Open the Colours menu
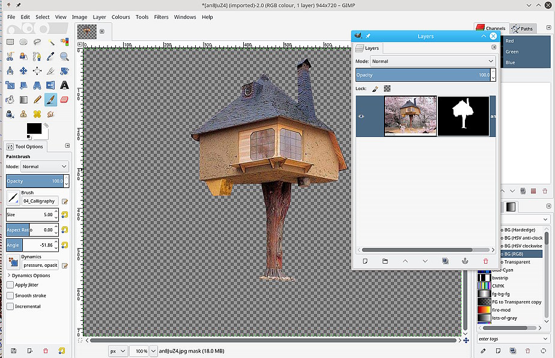The image size is (555, 358). 121,17
